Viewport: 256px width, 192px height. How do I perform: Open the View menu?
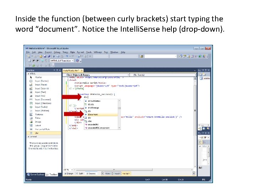pos(40,52)
